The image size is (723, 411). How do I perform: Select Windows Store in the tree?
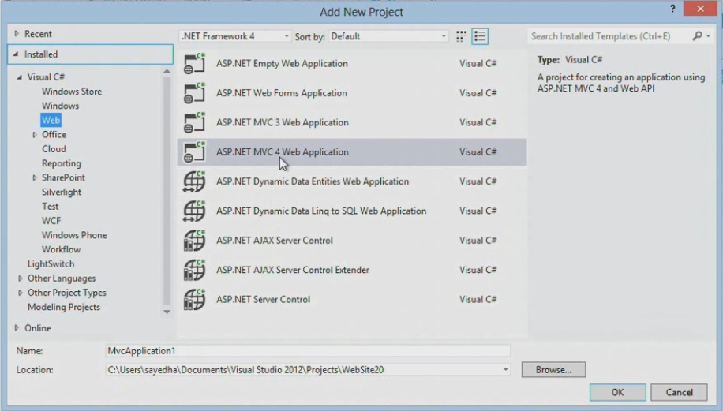pyautogui.click(x=72, y=92)
